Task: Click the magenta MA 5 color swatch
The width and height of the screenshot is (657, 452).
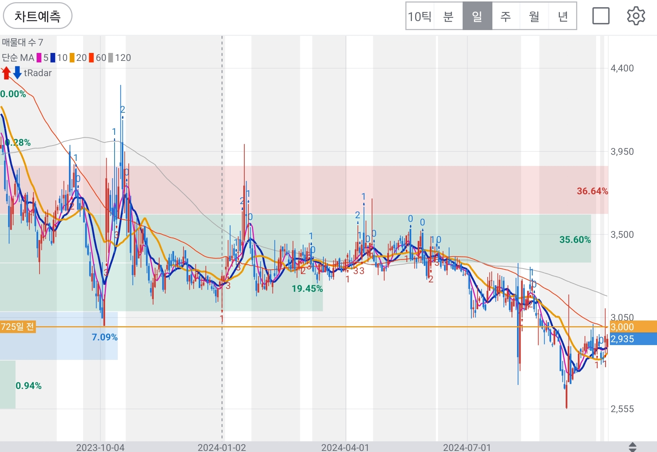Action: [39, 58]
